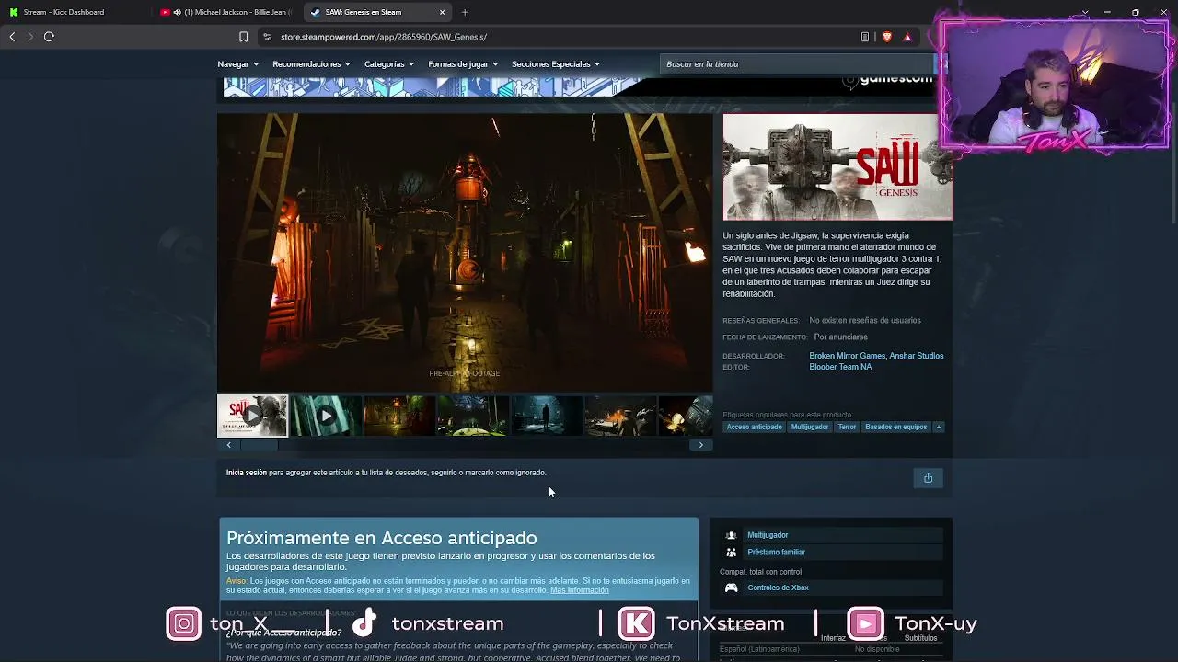Expand the Recomendaciones dropdown menu

tap(312, 64)
